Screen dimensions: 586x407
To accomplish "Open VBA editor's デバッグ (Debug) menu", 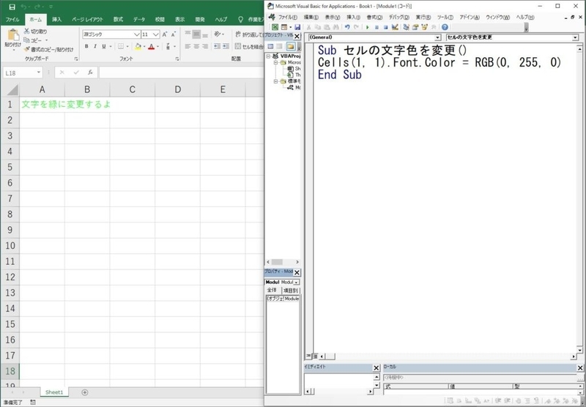I will click(x=399, y=17).
